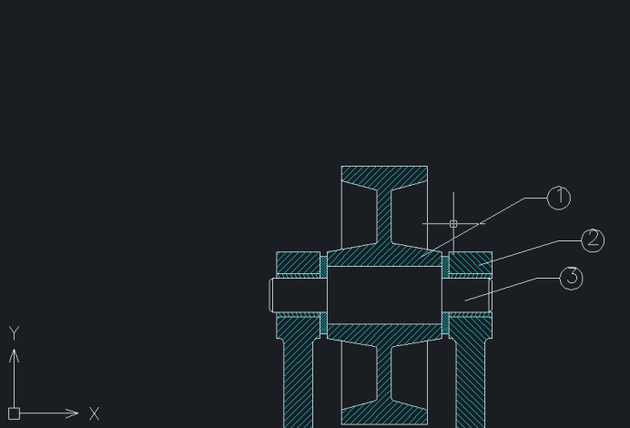Image resolution: width=630 pixels, height=428 pixels.
Task: Pick the upper-right hatched bearing block
Action: pyautogui.click(x=470, y=262)
